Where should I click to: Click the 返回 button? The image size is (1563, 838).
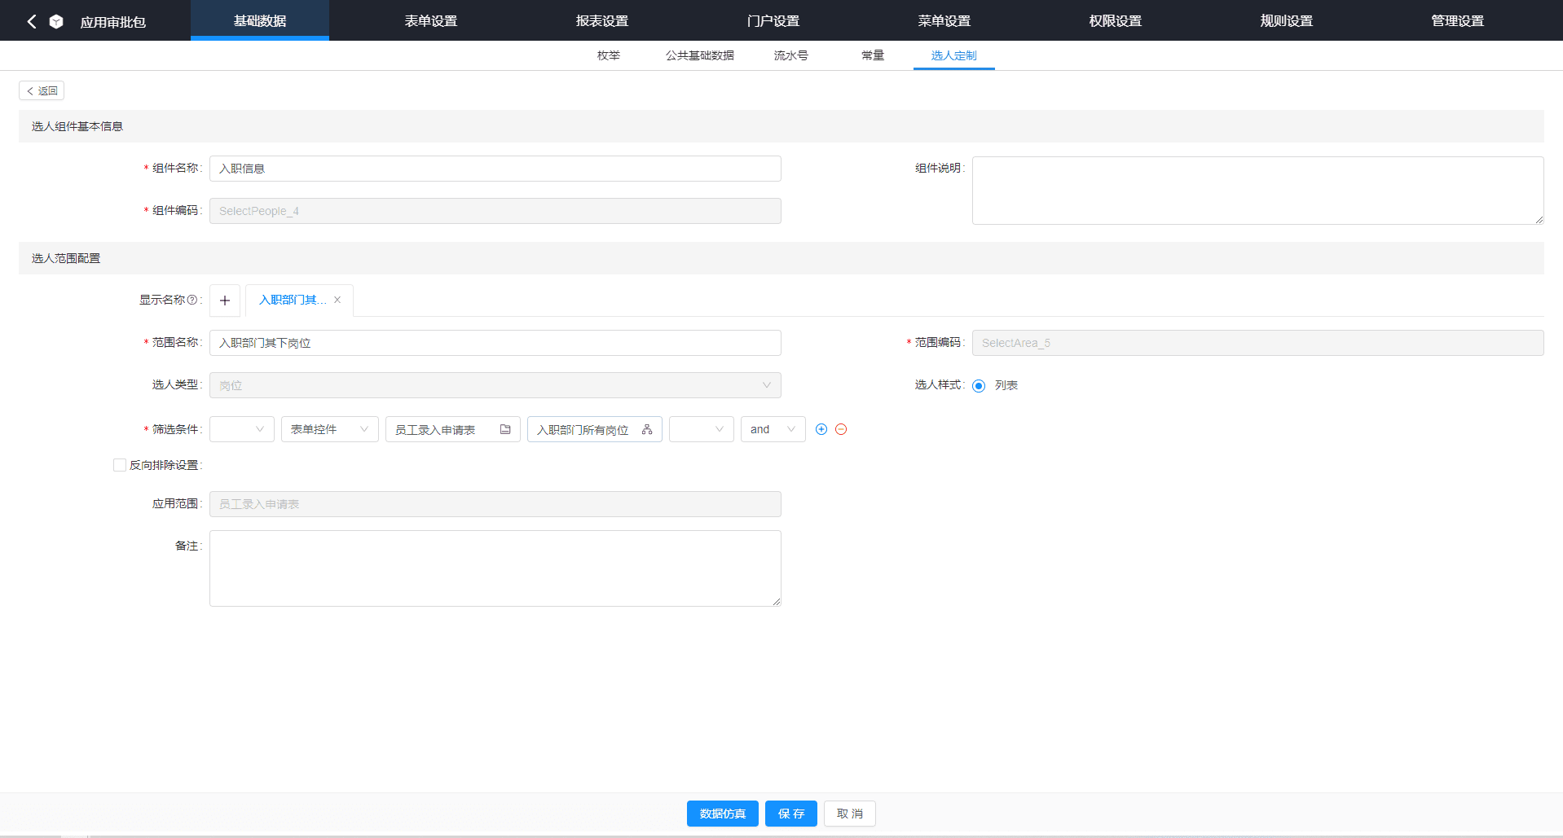click(x=42, y=90)
